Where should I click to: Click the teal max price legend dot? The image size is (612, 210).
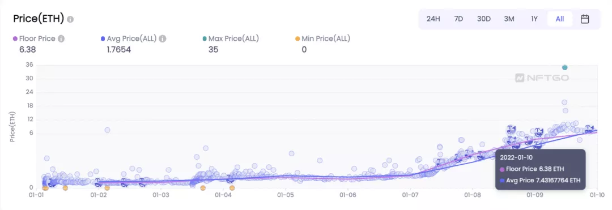coord(205,38)
